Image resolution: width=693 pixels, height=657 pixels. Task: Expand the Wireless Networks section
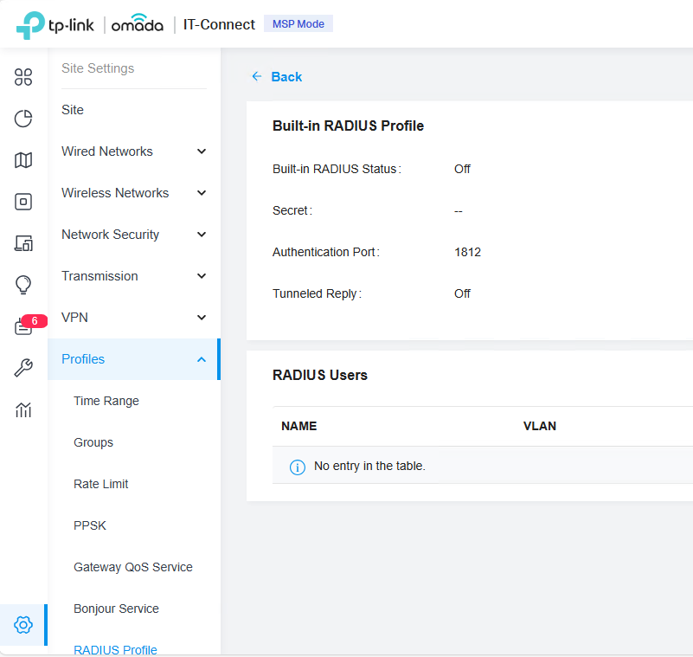[134, 193]
